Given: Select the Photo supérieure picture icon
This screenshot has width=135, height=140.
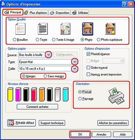Looking at the screenshot, I should [110, 29].
